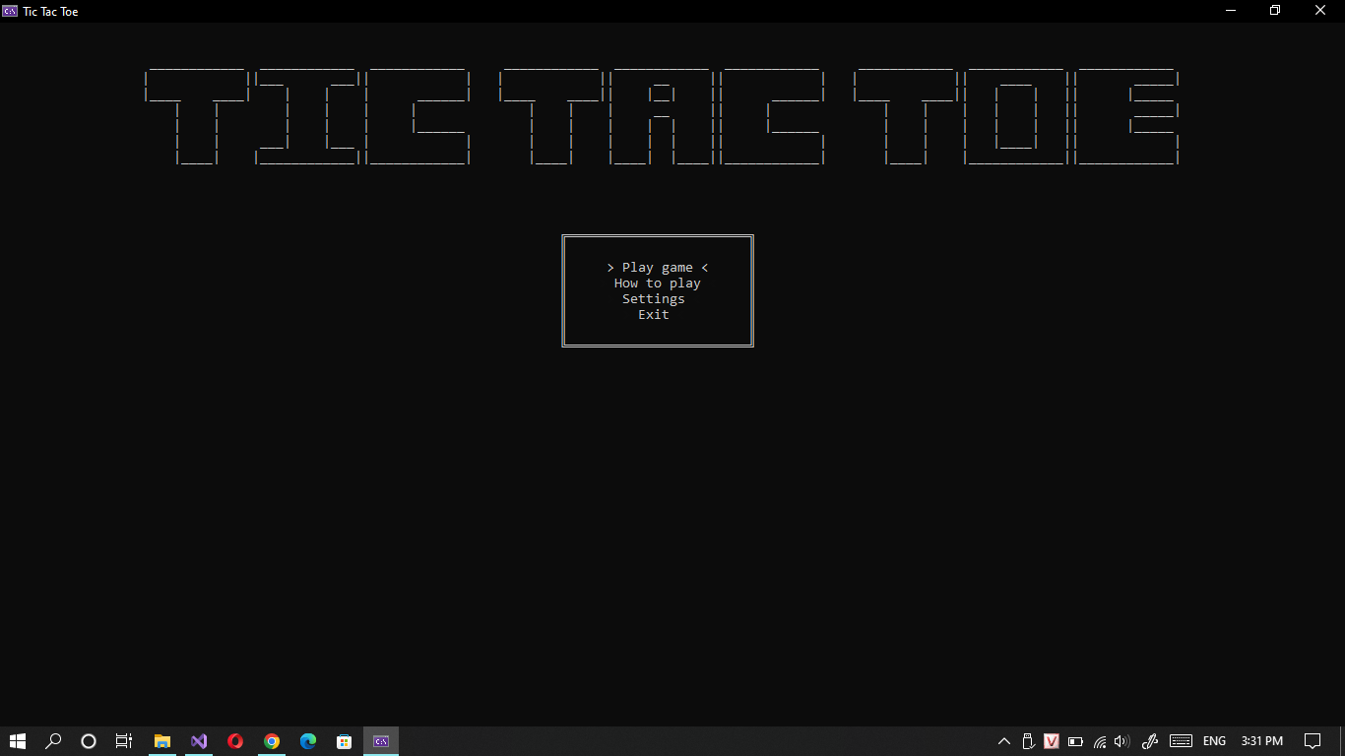This screenshot has height=756, width=1345.
Task: Click the console icon in the title bar
Action: pyautogui.click(x=10, y=11)
